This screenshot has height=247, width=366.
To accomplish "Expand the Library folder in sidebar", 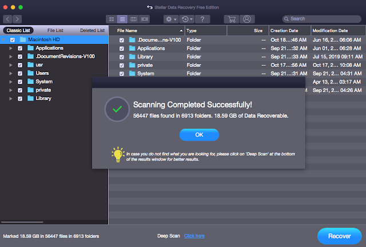I will coord(10,98).
